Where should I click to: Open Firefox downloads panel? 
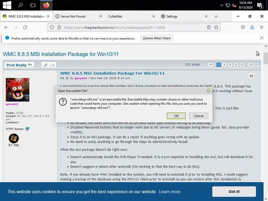click(x=252, y=27)
